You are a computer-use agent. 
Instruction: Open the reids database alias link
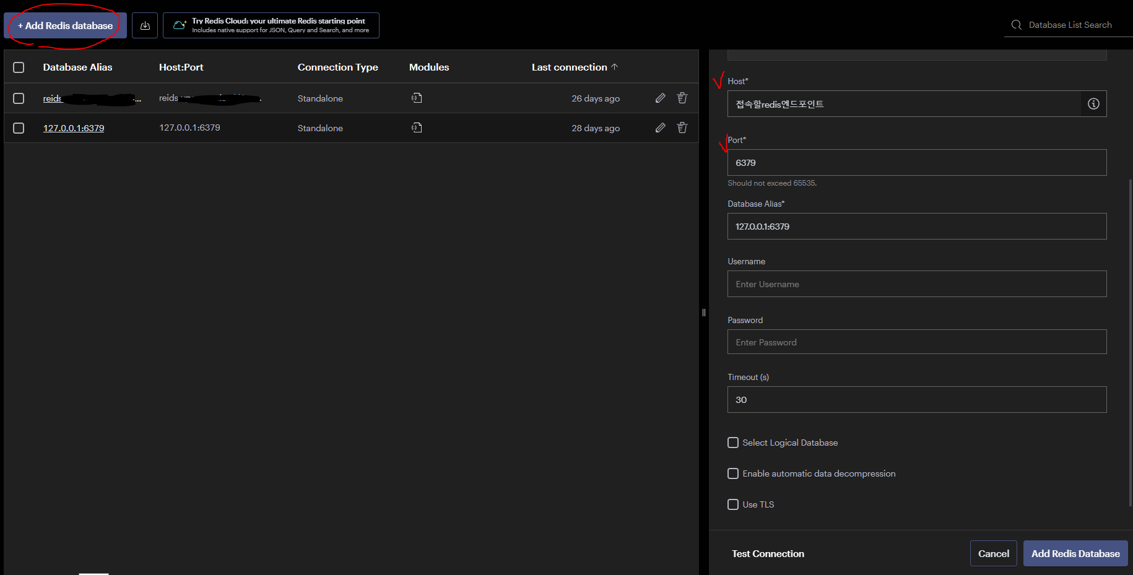coord(92,98)
